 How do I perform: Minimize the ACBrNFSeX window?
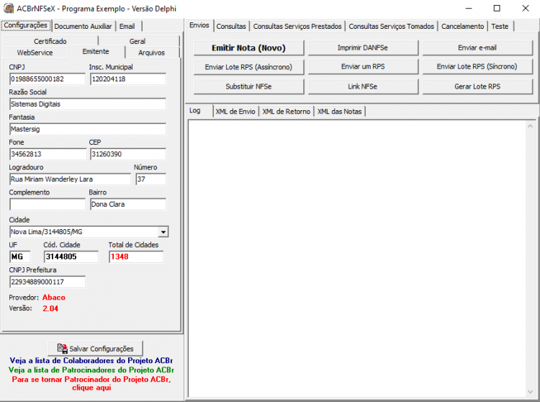click(x=469, y=8)
